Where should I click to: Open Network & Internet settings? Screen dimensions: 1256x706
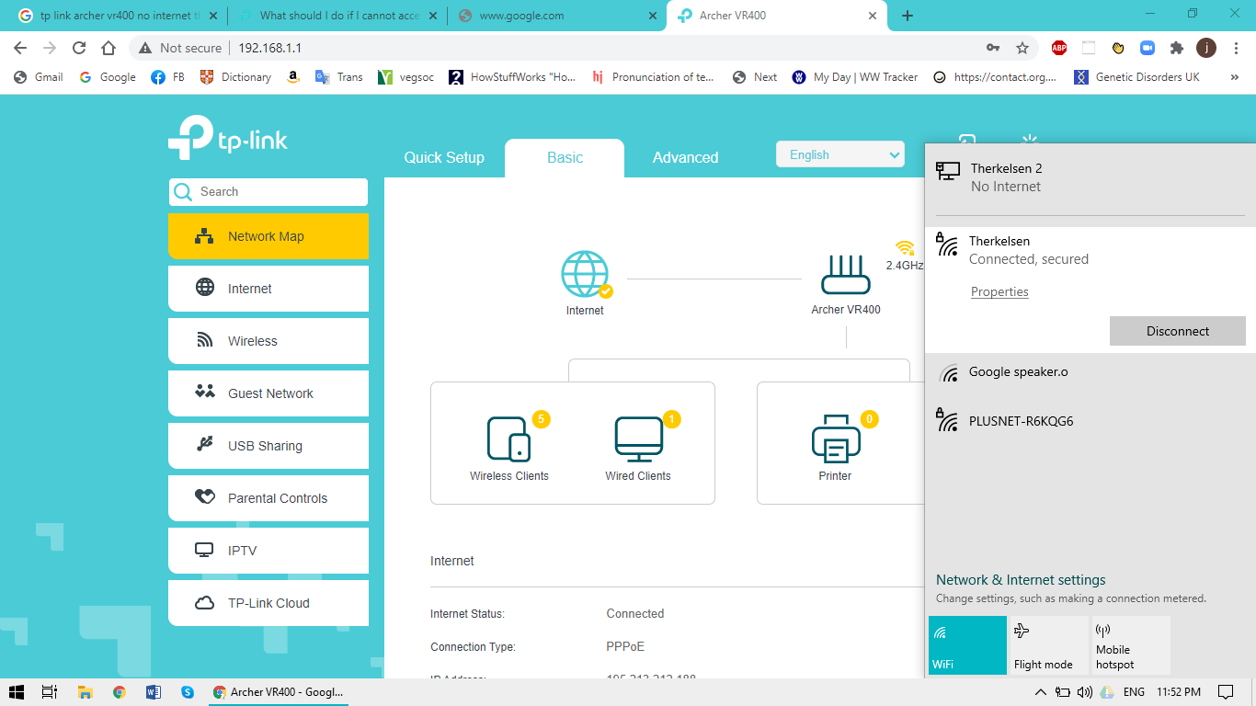1021,580
